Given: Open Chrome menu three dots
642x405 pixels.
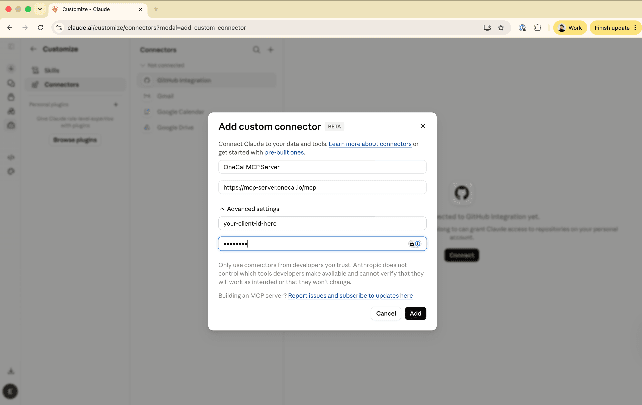Looking at the screenshot, I should pos(635,28).
